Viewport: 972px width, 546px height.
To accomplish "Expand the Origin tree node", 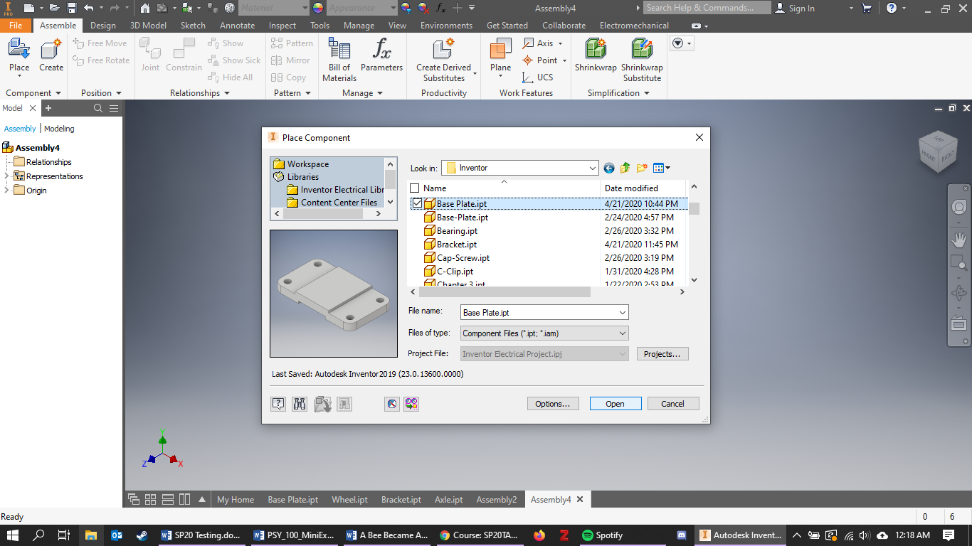I will tap(7, 191).
